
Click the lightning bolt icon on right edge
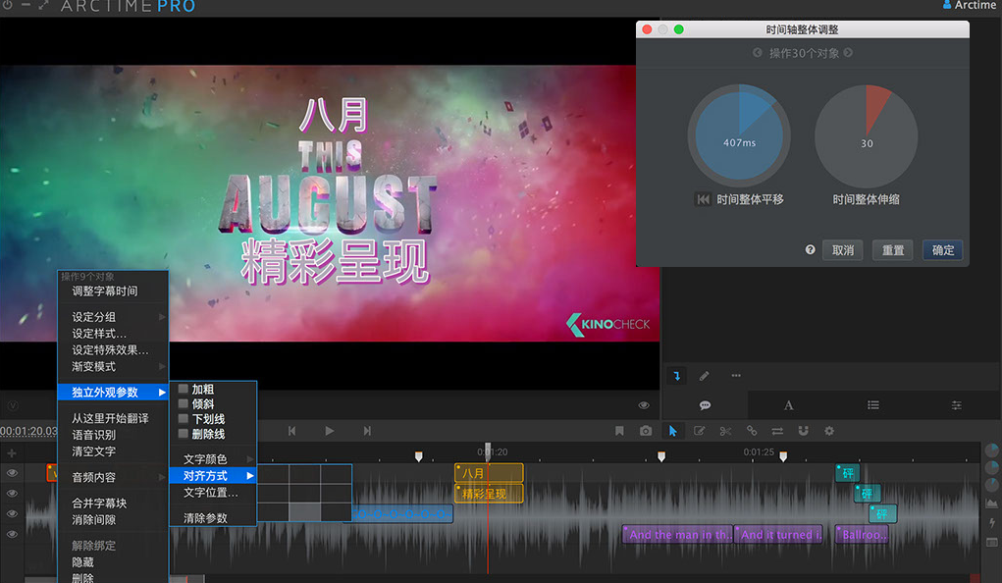992,522
